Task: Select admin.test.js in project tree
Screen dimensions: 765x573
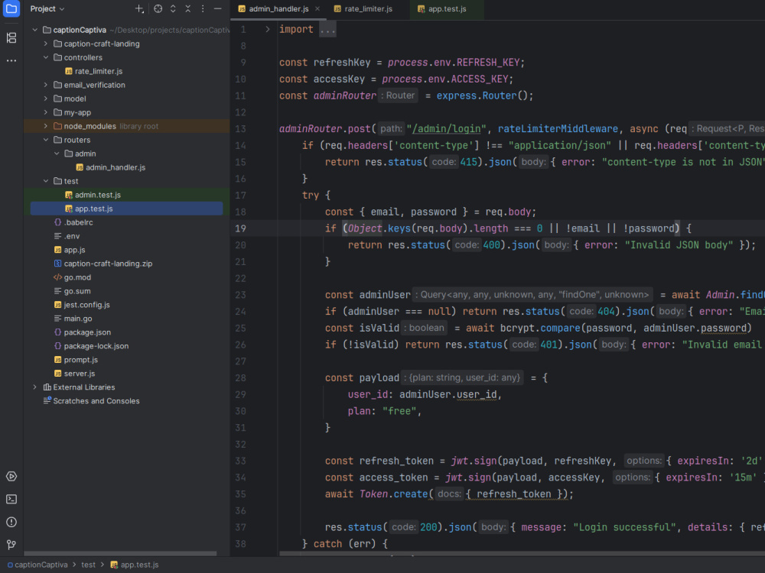Action: pos(98,195)
